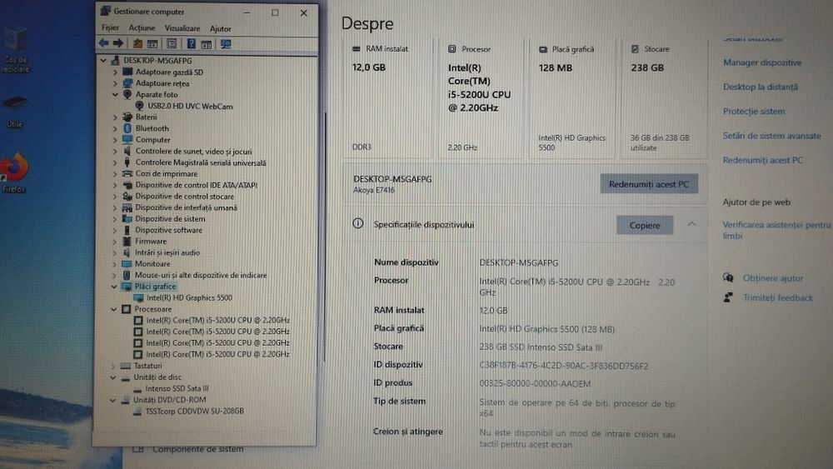Open Firefox from the desktop
The image size is (833, 469).
[x=14, y=172]
